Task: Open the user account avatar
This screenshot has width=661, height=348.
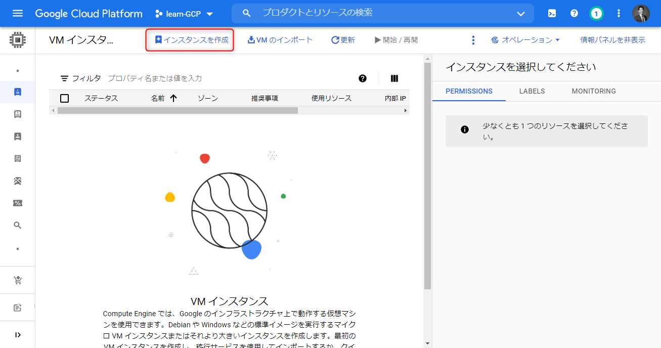Action: (x=641, y=14)
